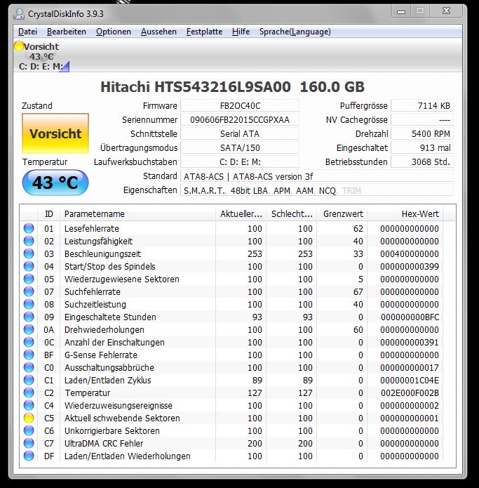Click the status icon for G-Sense Fehlerrate

[x=29, y=355]
